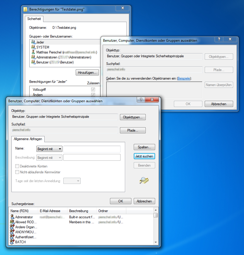Select the Administratoren group icon in permissions list
Viewport: 244px width, 255px height.
(33, 57)
